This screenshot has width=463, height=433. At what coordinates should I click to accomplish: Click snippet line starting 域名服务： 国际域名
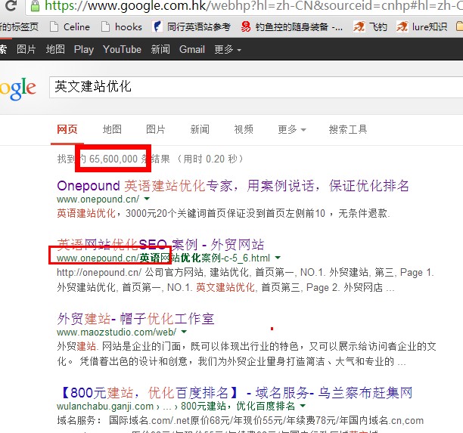pyautogui.click(x=241, y=420)
